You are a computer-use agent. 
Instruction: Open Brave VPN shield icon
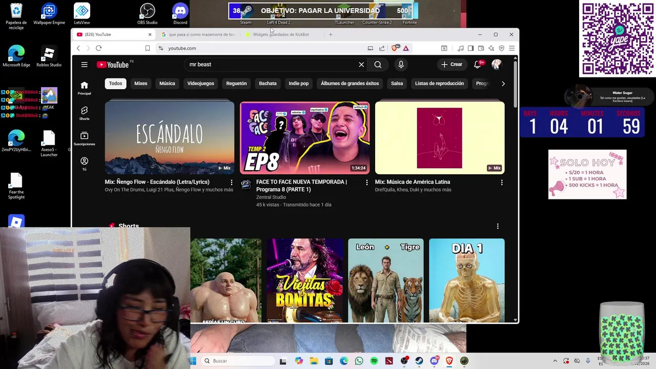click(x=501, y=48)
